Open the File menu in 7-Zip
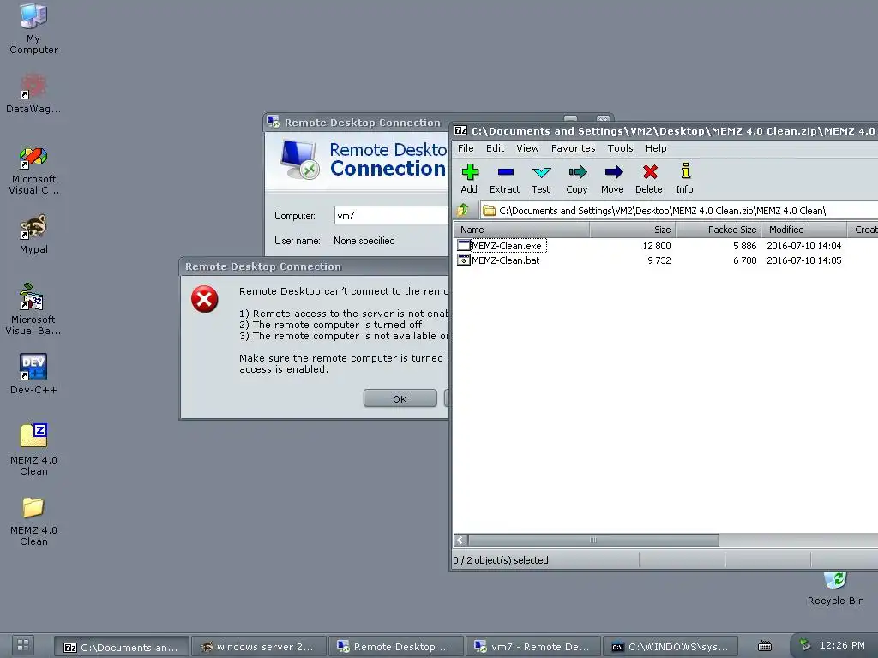The image size is (878, 658). tap(466, 148)
